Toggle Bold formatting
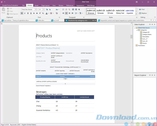 pos(22,13)
